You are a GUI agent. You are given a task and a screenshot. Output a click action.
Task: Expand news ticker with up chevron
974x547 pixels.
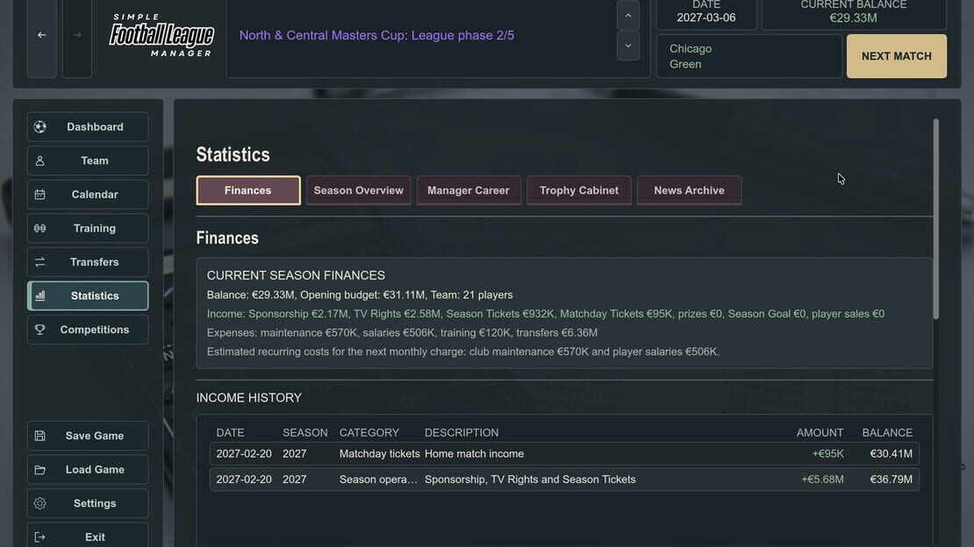(x=628, y=16)
